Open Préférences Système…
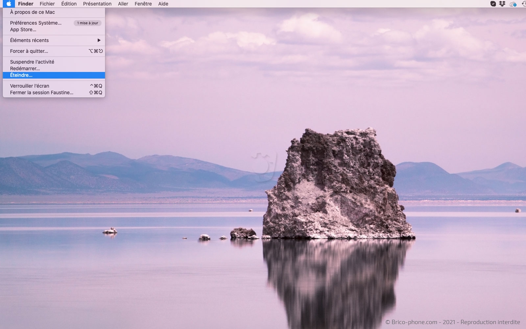Image resolution: width=526 pixels, height=329 pixels. click(x=36, y=23)
